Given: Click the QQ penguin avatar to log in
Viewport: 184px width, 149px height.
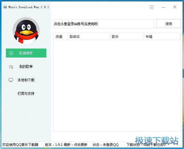Looking at the screenshot, I should (26, 31).
